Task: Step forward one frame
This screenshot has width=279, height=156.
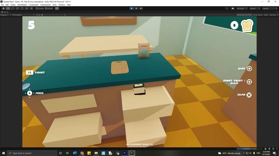Action: (141, 9)
